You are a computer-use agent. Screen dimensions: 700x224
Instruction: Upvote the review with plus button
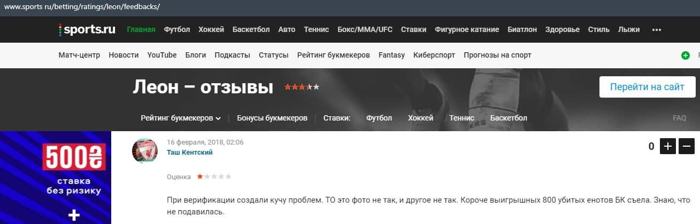[x=668, y=146]
